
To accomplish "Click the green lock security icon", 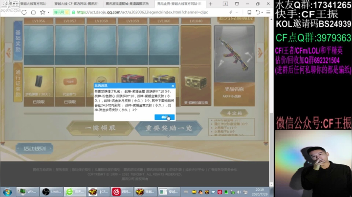I will (73, 12).
